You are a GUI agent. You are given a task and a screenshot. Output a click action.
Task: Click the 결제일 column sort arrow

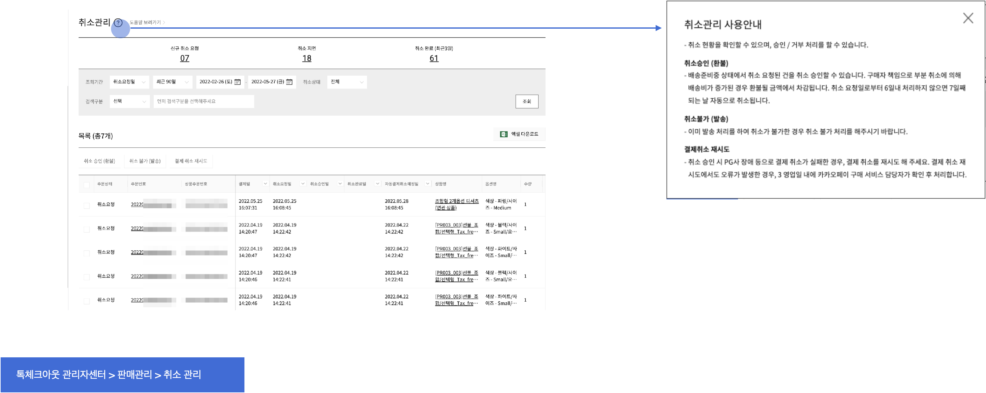265,184
